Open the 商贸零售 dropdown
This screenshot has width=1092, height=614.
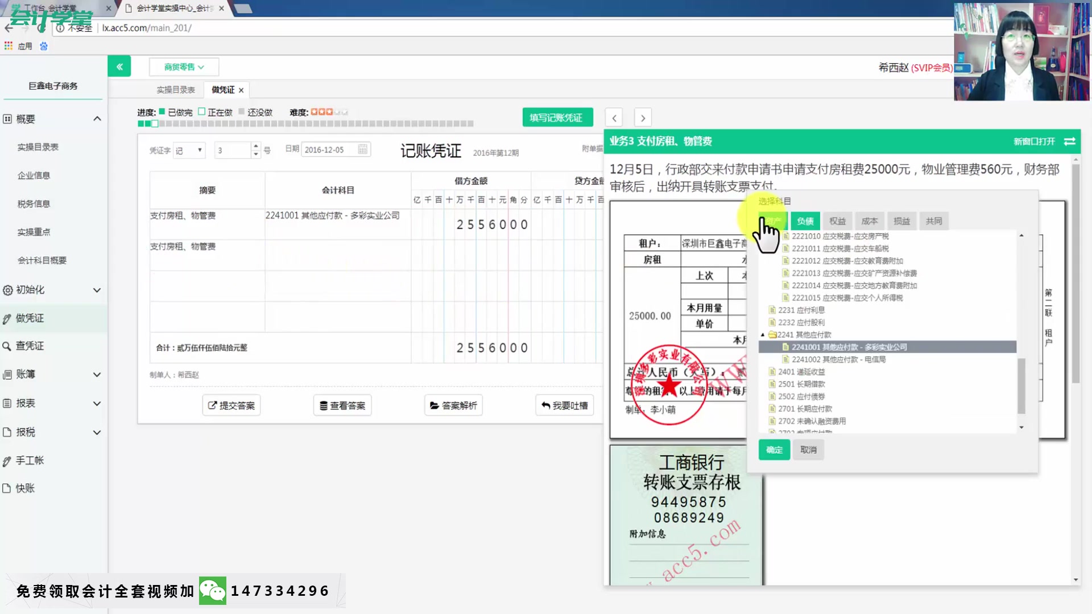182,67
